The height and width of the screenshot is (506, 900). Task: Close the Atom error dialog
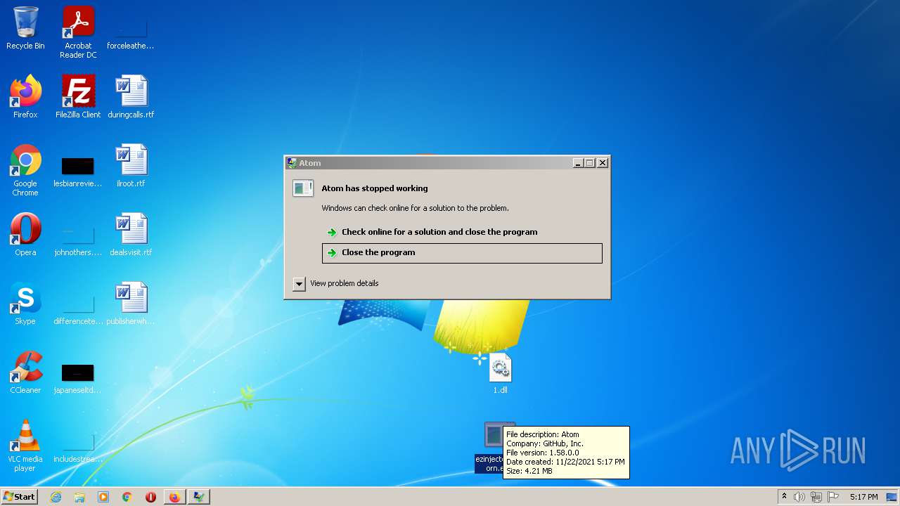[x=603, y=163]
